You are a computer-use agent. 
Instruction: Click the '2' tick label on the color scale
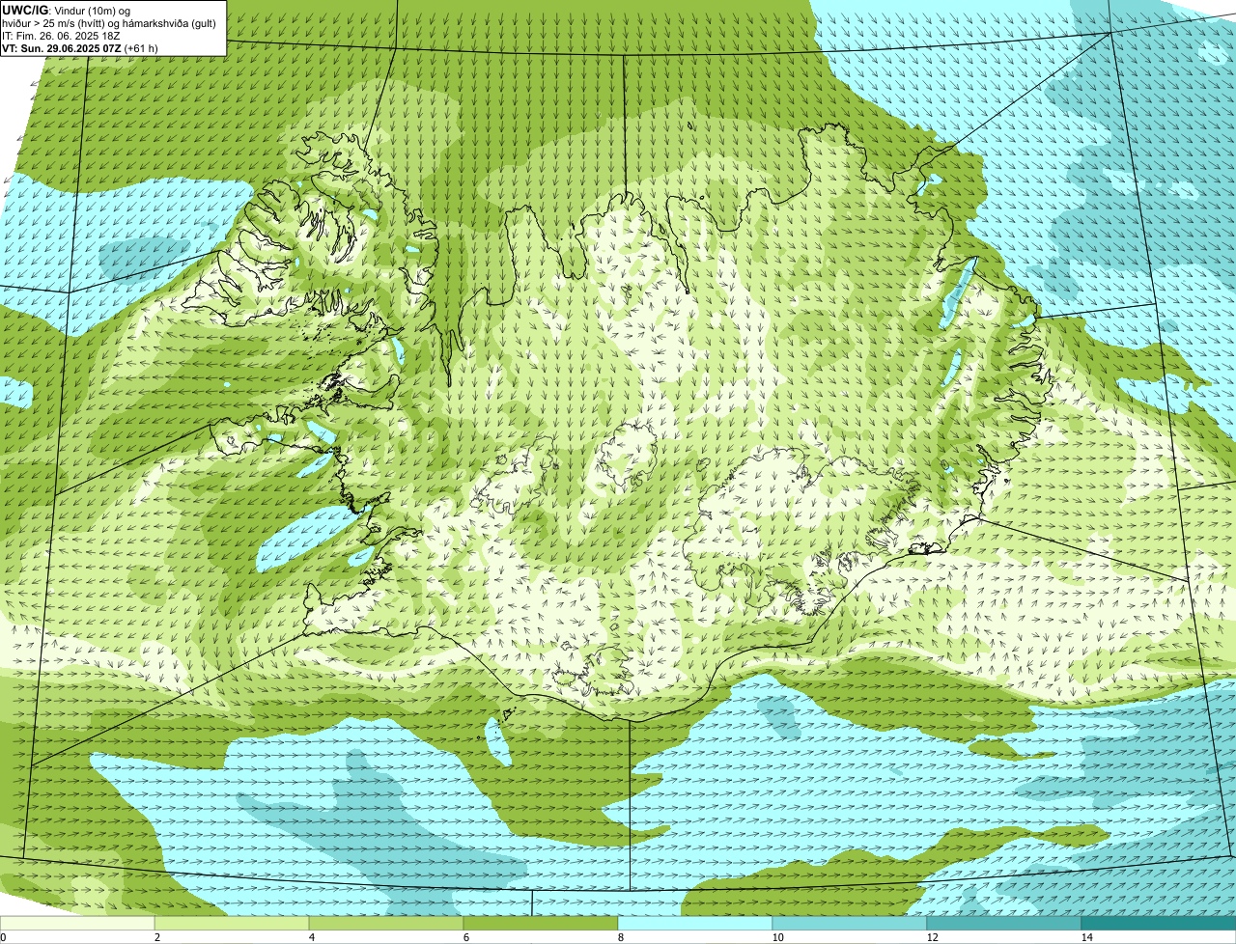[156, 937]
